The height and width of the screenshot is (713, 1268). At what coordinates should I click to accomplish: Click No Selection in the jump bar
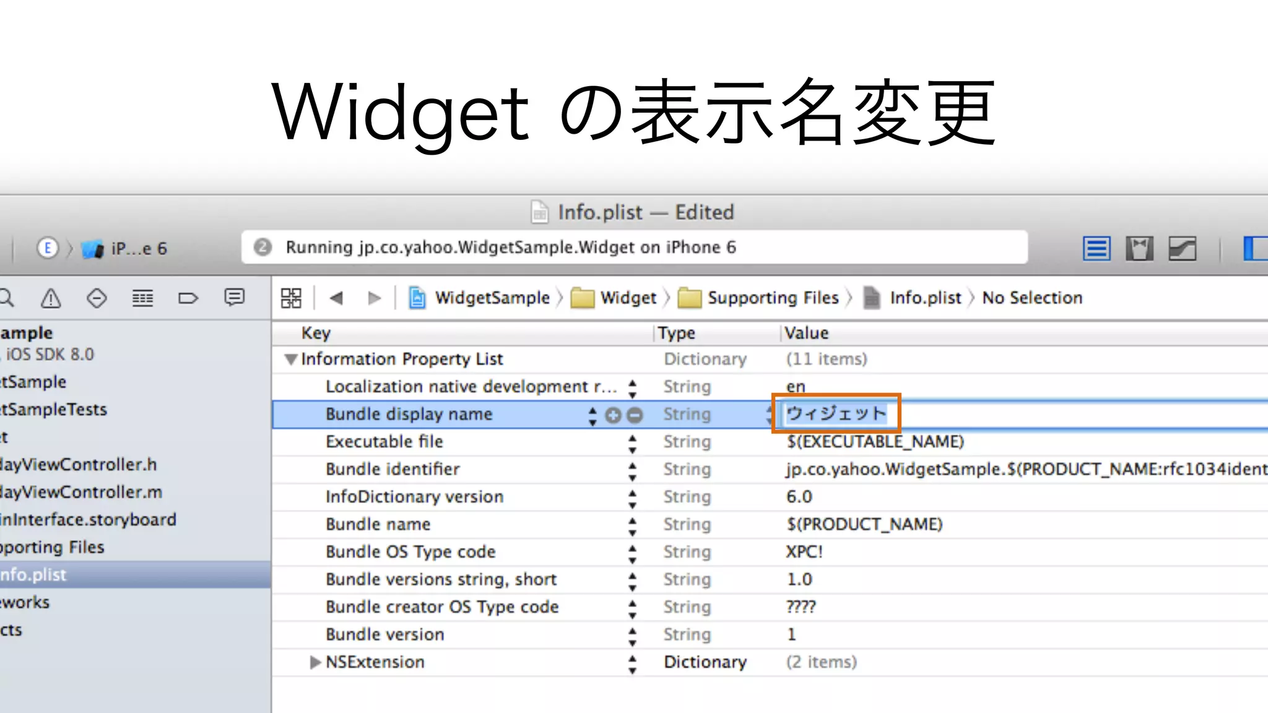tap(1032, 298)
